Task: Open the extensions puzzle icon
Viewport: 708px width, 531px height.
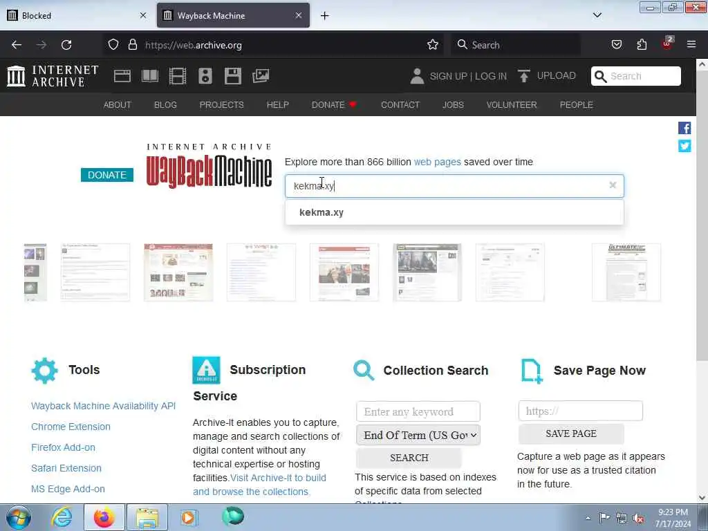Action: 642,45
